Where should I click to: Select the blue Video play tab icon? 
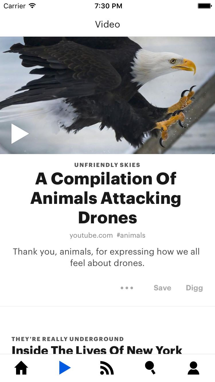click(65, 368)
